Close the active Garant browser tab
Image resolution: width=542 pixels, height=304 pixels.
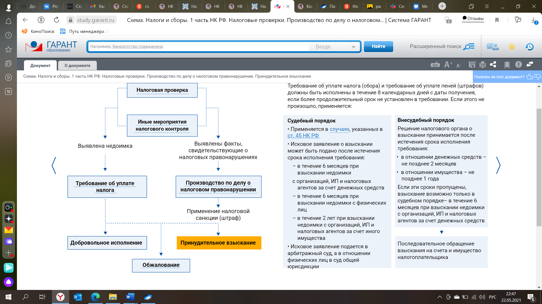pyautogui.click(x=288, y=6)
